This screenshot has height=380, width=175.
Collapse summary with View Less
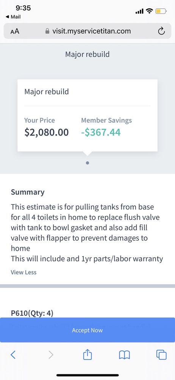pyautogui.click(x=24, y=272)
